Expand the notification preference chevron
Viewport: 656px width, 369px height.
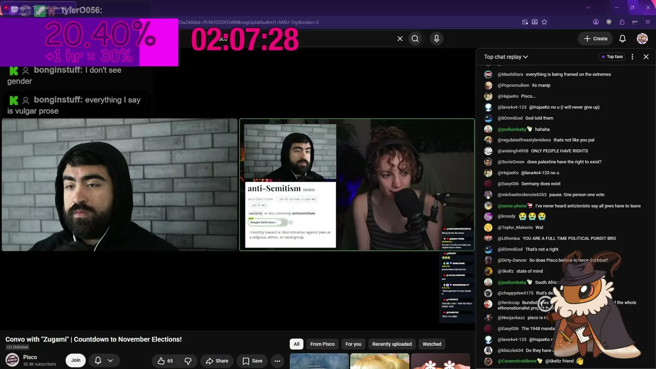[110, 361]
